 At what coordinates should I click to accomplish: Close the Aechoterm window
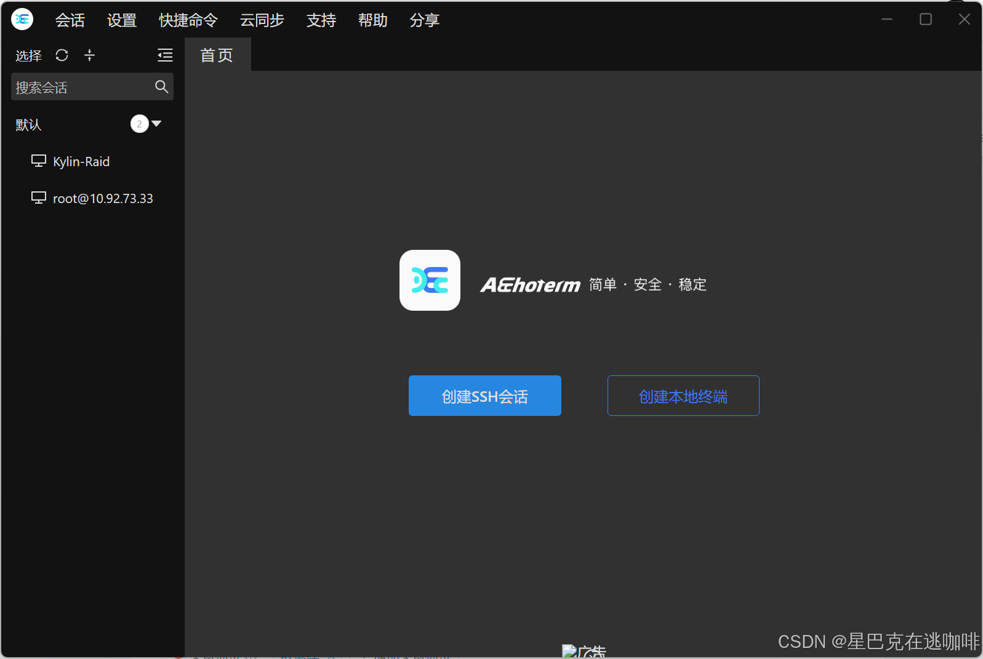tap(965, 19)
